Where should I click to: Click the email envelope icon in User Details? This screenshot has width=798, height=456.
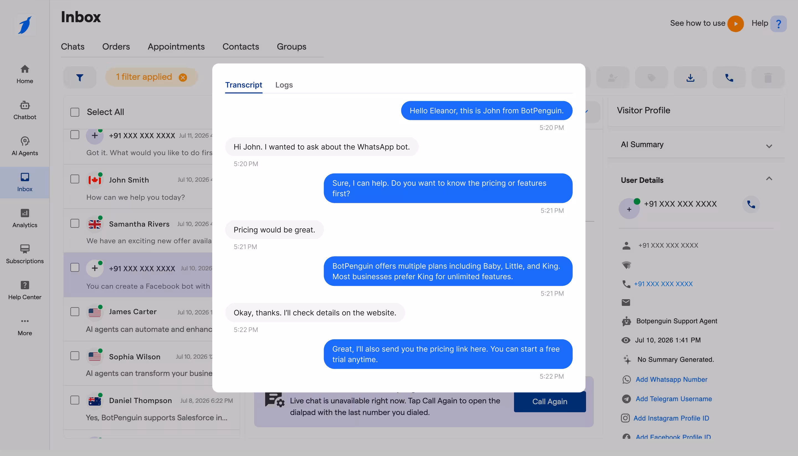(x=626, y=303)
